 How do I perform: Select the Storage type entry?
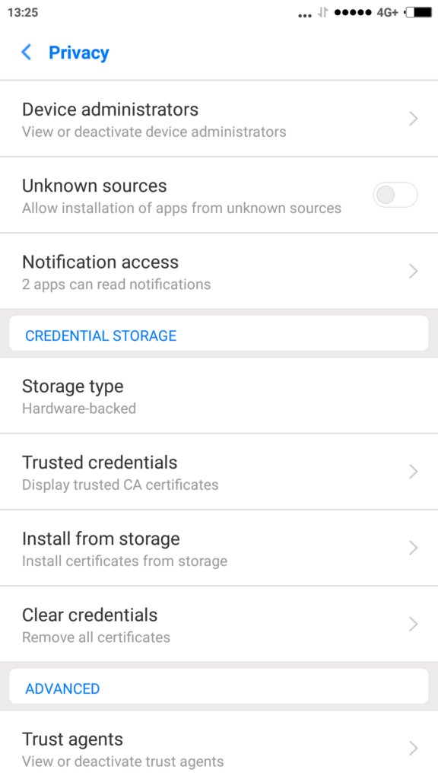[219, 396]
